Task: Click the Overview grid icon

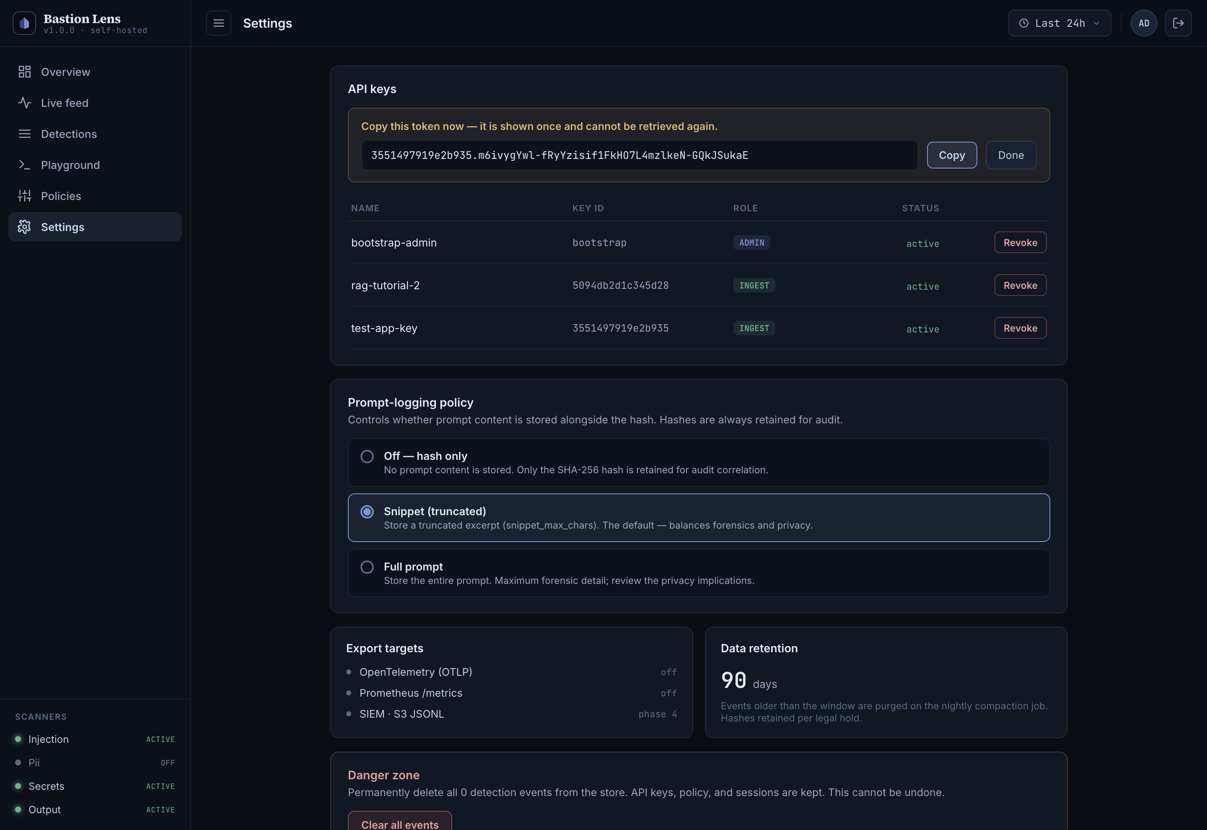Action: [x=24, y=72]
